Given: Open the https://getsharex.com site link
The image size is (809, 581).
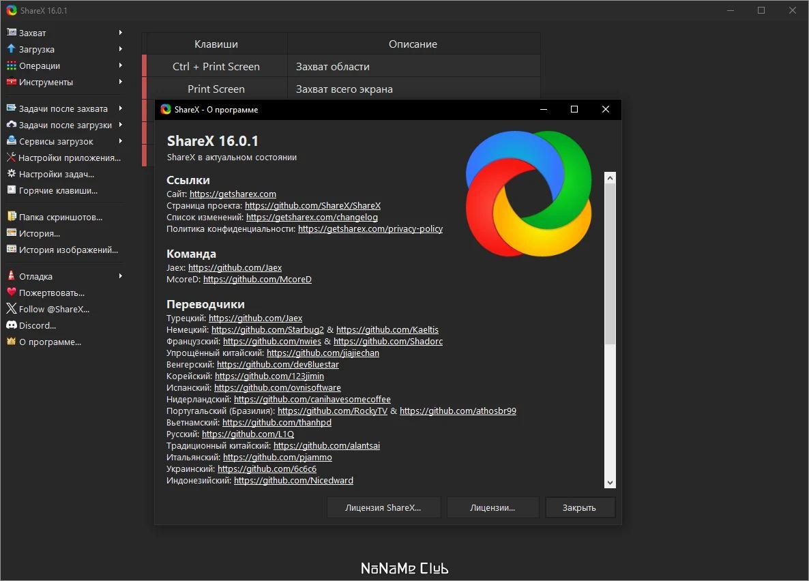Looking at the screenshot, I should (233, 194).
